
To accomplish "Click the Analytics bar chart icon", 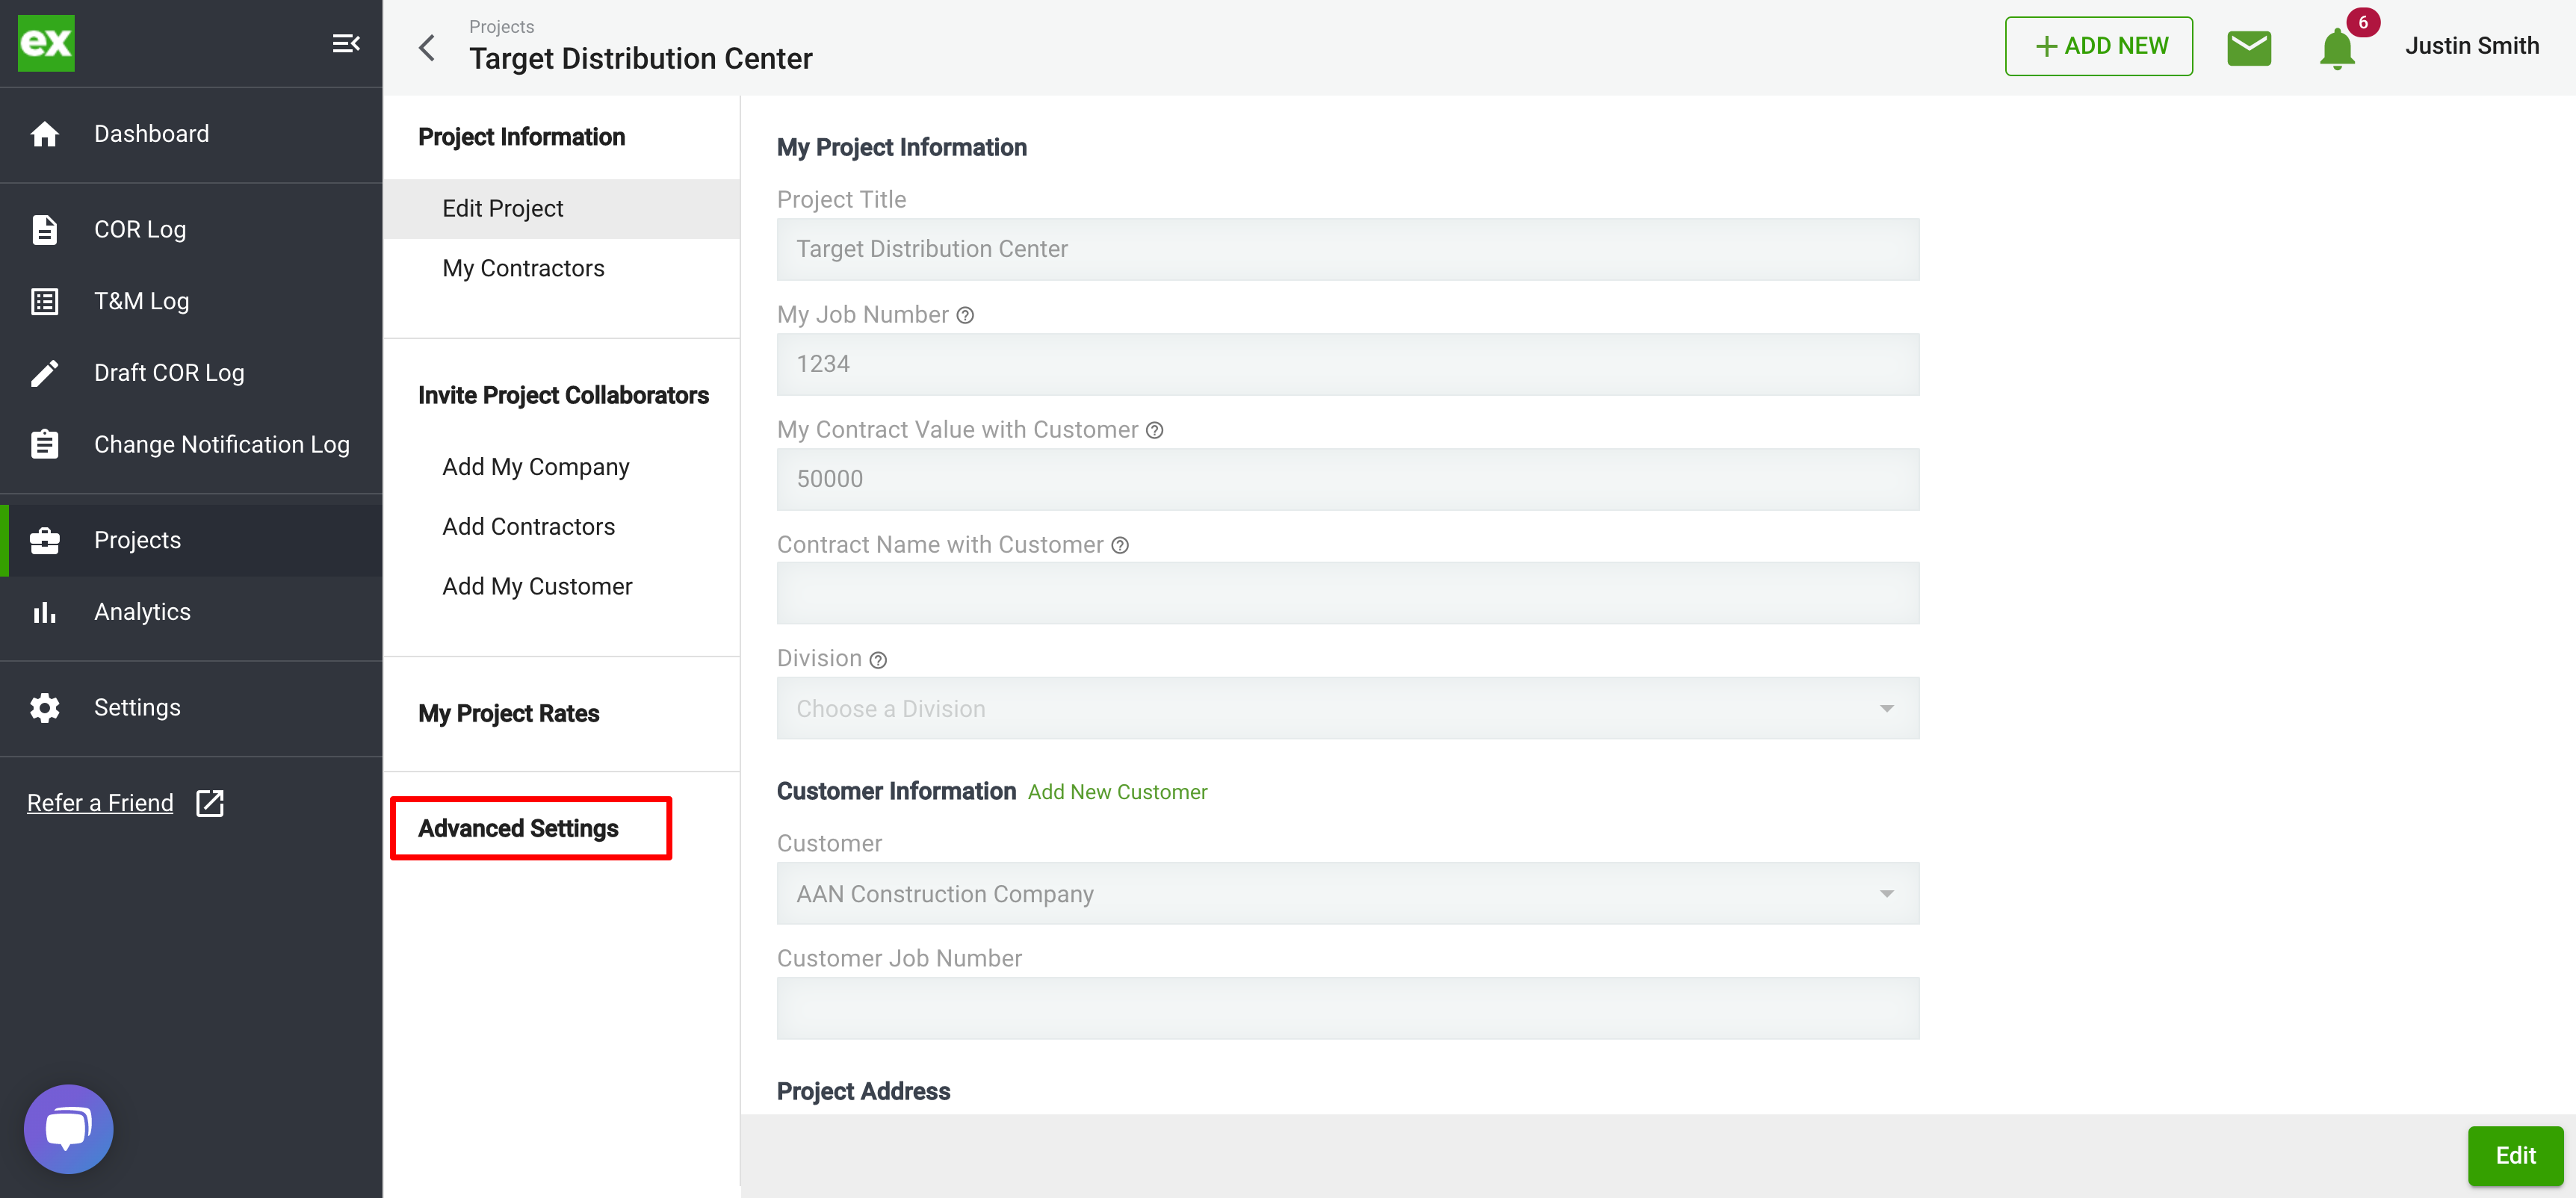I will tap(44, 612).
